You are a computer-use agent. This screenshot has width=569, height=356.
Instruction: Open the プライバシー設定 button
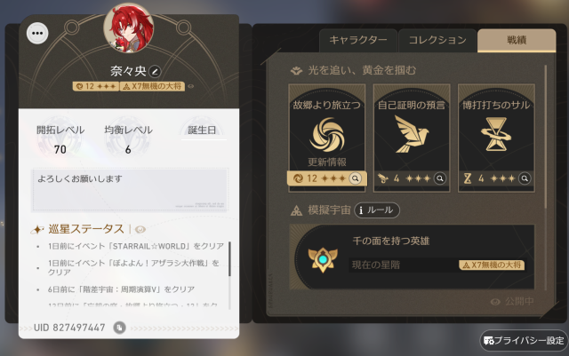click(x=524, y=340)
